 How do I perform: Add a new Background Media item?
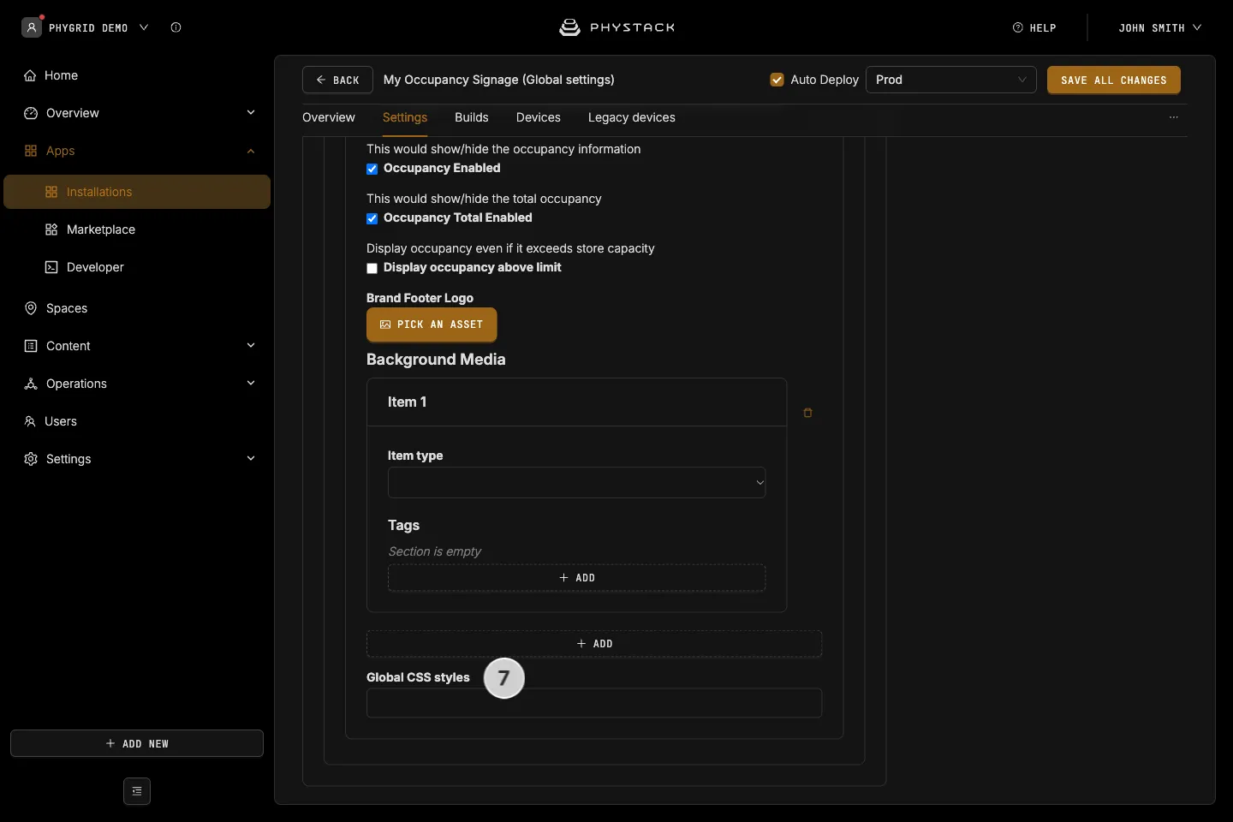[594, 644]
